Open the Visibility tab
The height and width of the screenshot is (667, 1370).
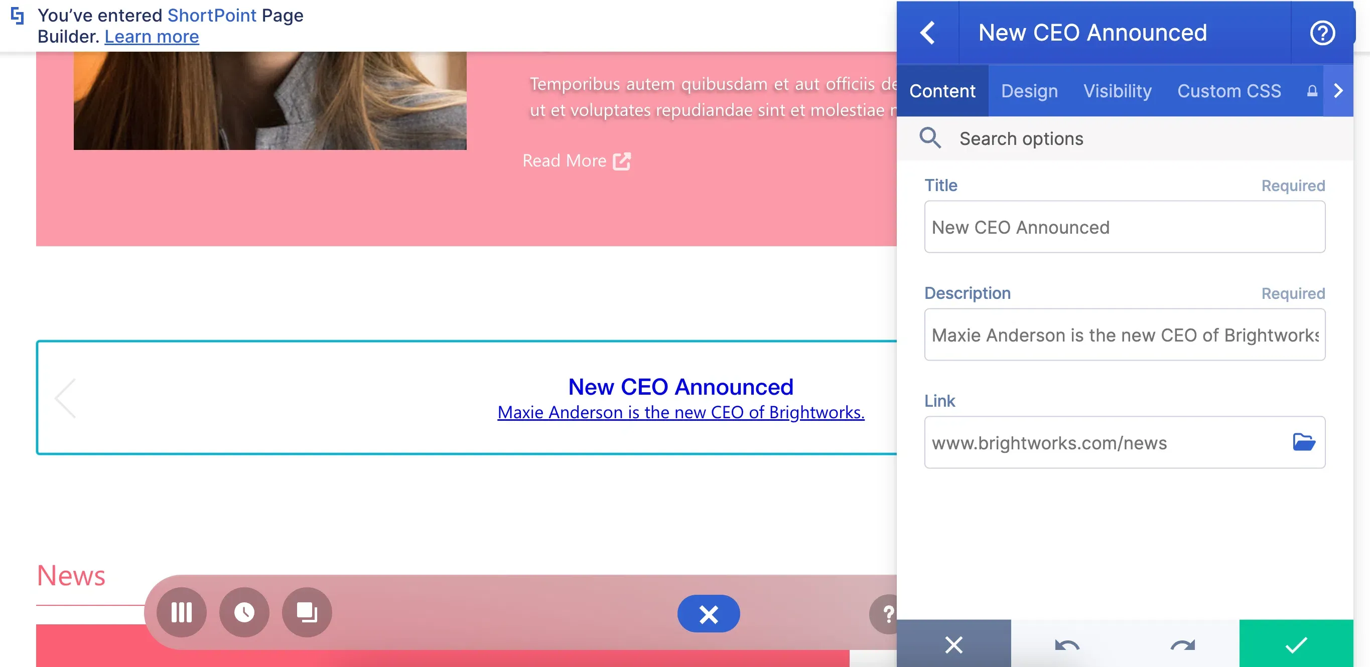1118,91
